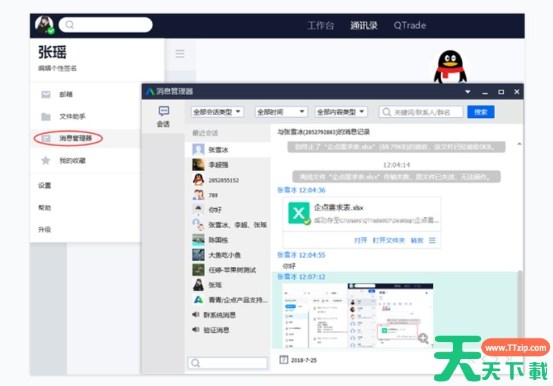The image size is (553, 386).
Task: Click the Excel file icon of 企点需求表.xlsx
Action: tap(299, 213)
